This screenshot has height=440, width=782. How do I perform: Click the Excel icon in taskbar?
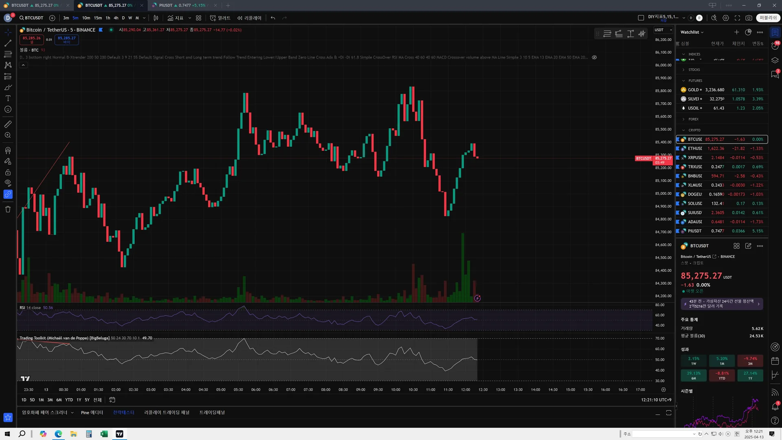pos(104,434)
